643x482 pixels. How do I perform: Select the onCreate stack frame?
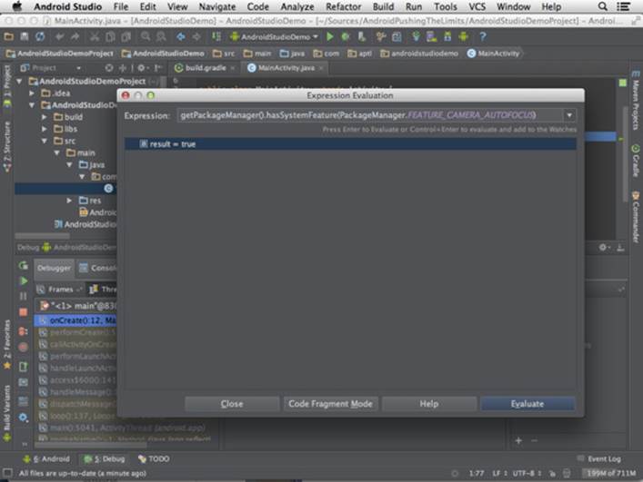pos(75,320)
